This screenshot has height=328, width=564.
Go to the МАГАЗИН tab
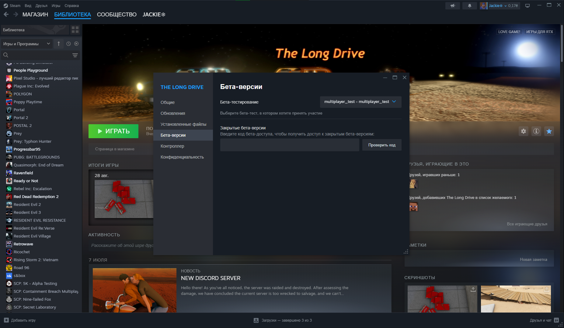coord(35,14)
